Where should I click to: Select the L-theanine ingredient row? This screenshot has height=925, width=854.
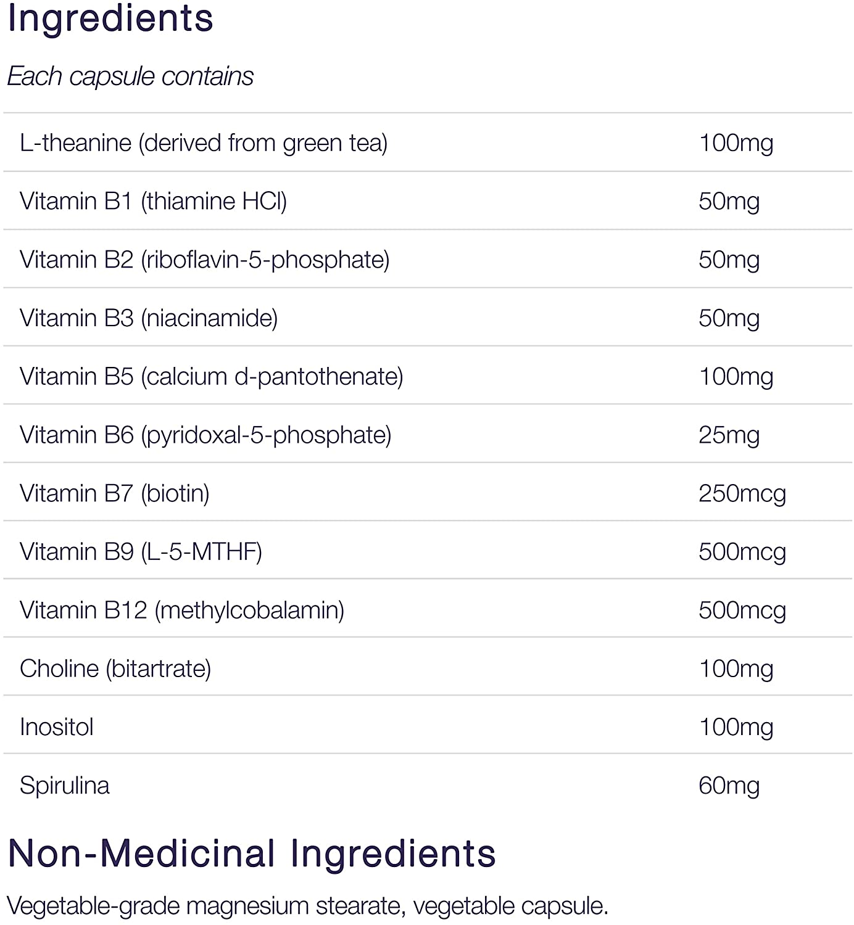click(204, 143)
